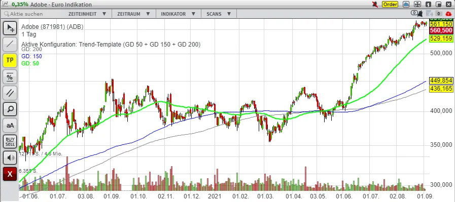
Task: Toggle the crossed-out alarm bell icon
Action: click(x=375, y=5)
